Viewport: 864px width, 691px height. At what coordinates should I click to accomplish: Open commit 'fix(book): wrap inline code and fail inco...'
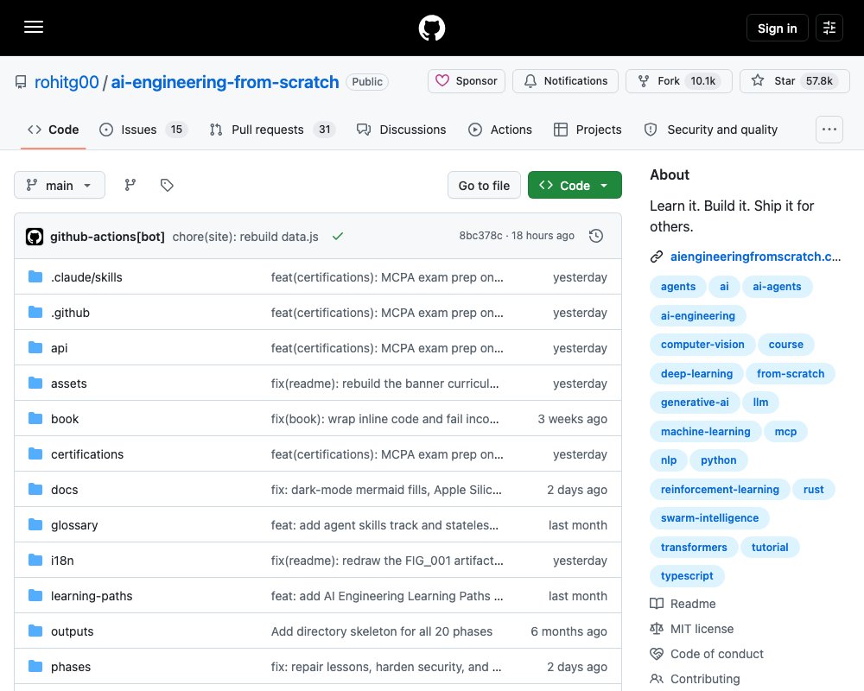point(384,419)
